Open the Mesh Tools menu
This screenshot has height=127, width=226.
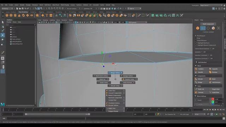click(x=56, y=5)
